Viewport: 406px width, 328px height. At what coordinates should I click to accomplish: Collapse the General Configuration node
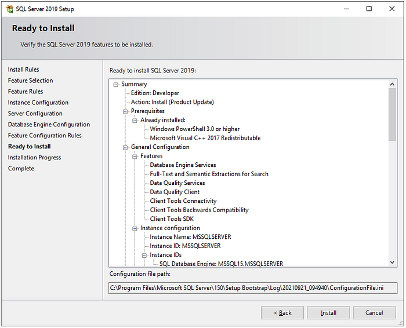coord(125,148)
